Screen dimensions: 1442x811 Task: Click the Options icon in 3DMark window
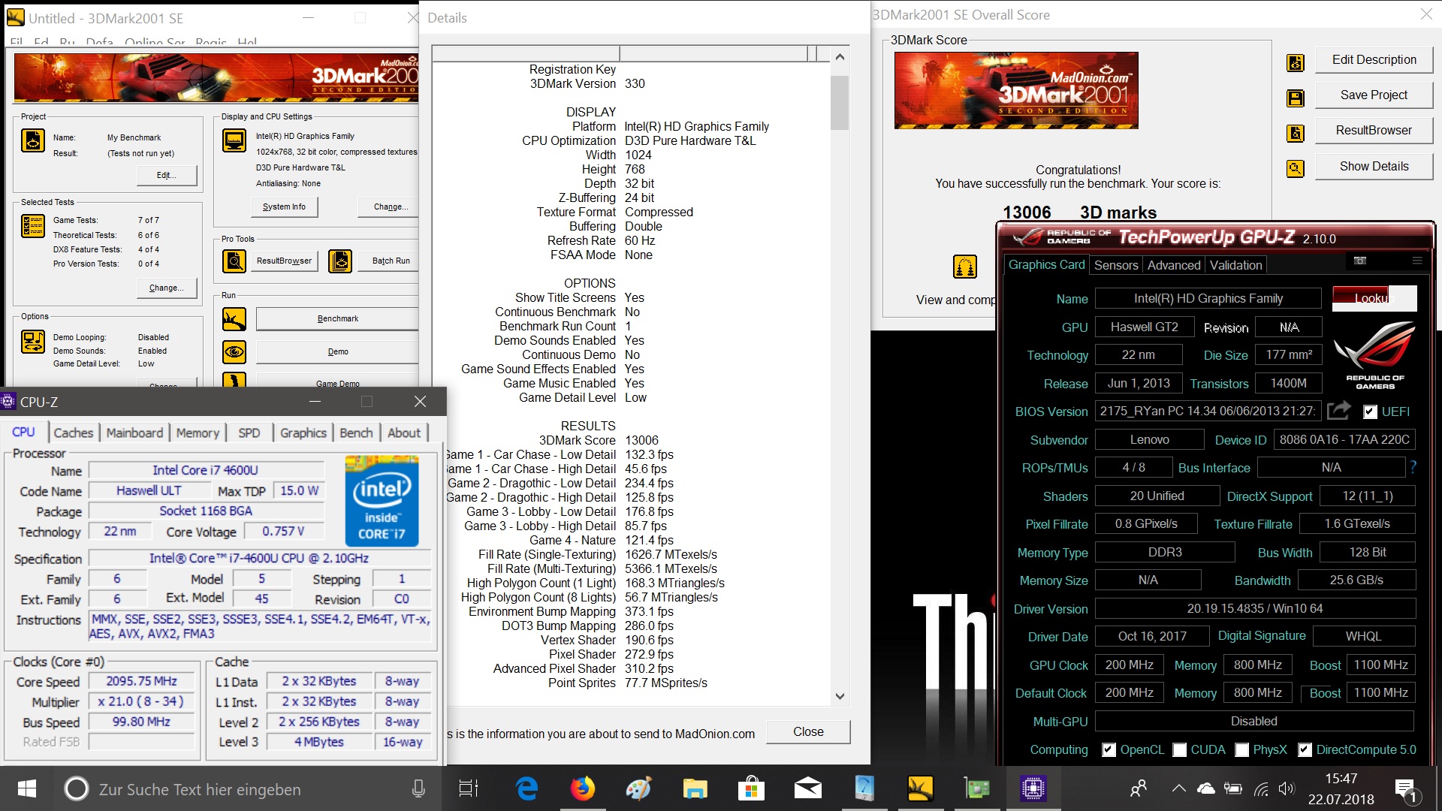point(33,341)
